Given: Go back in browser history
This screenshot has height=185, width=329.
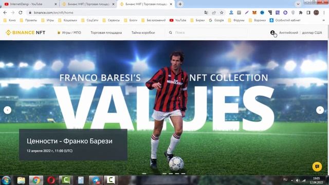Looking at the screenshot, I should [5, 12].
